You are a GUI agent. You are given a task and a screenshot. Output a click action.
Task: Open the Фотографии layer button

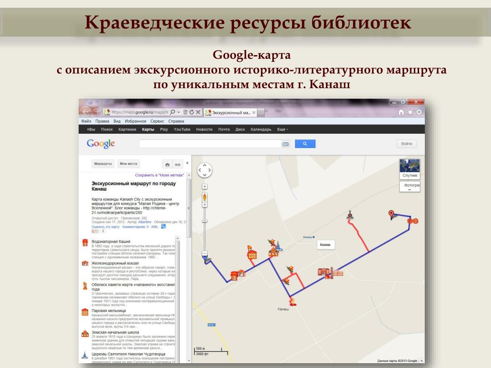410,187
